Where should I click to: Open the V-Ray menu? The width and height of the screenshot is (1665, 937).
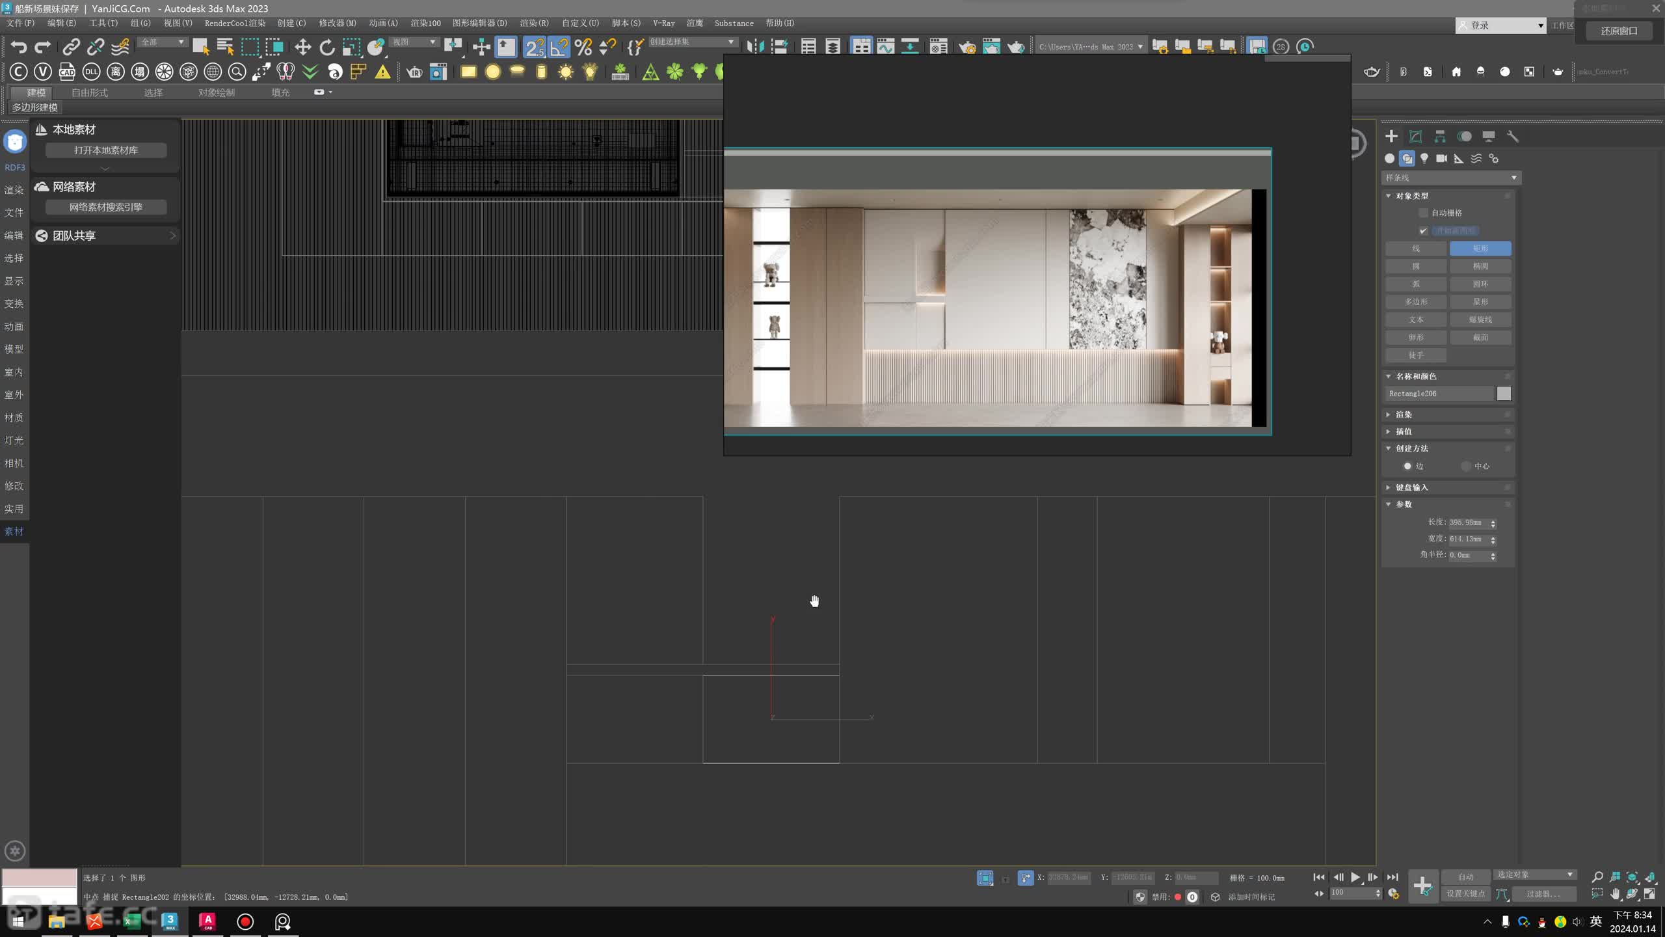[664, 23]
